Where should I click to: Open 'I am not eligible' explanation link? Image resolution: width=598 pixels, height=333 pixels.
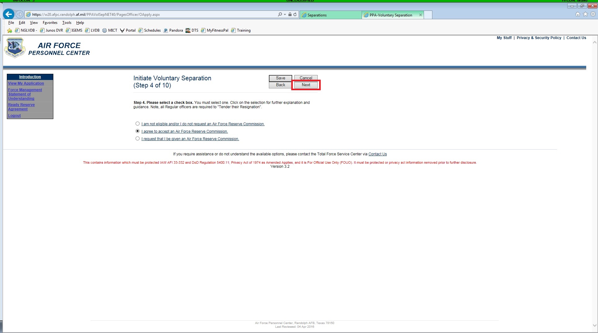click(x=203, y=124)
